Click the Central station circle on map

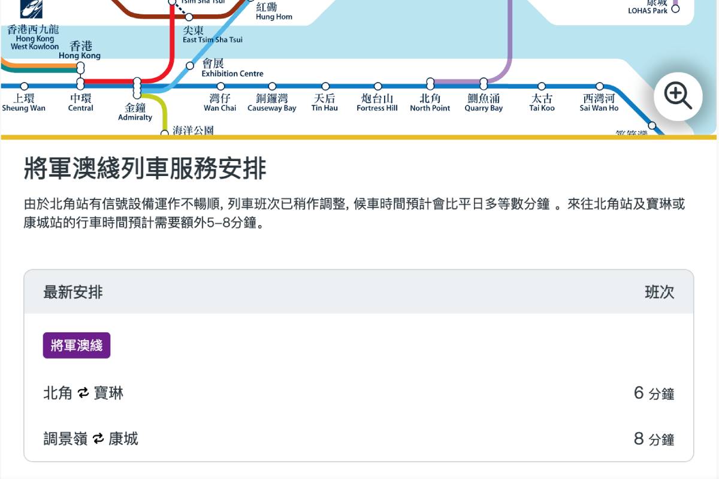(x=80, y=83)
